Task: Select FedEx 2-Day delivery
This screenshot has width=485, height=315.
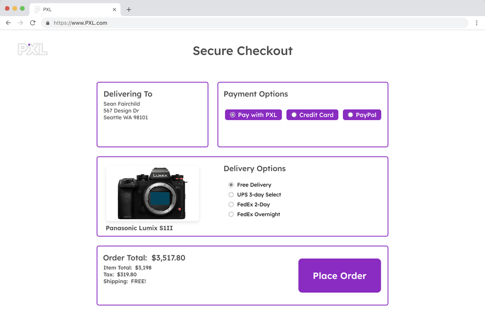Action: pyautogui.click(x=249, y=204)
